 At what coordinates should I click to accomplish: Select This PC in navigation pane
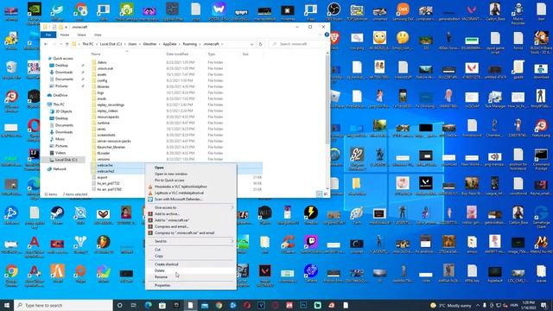(59, 105)
